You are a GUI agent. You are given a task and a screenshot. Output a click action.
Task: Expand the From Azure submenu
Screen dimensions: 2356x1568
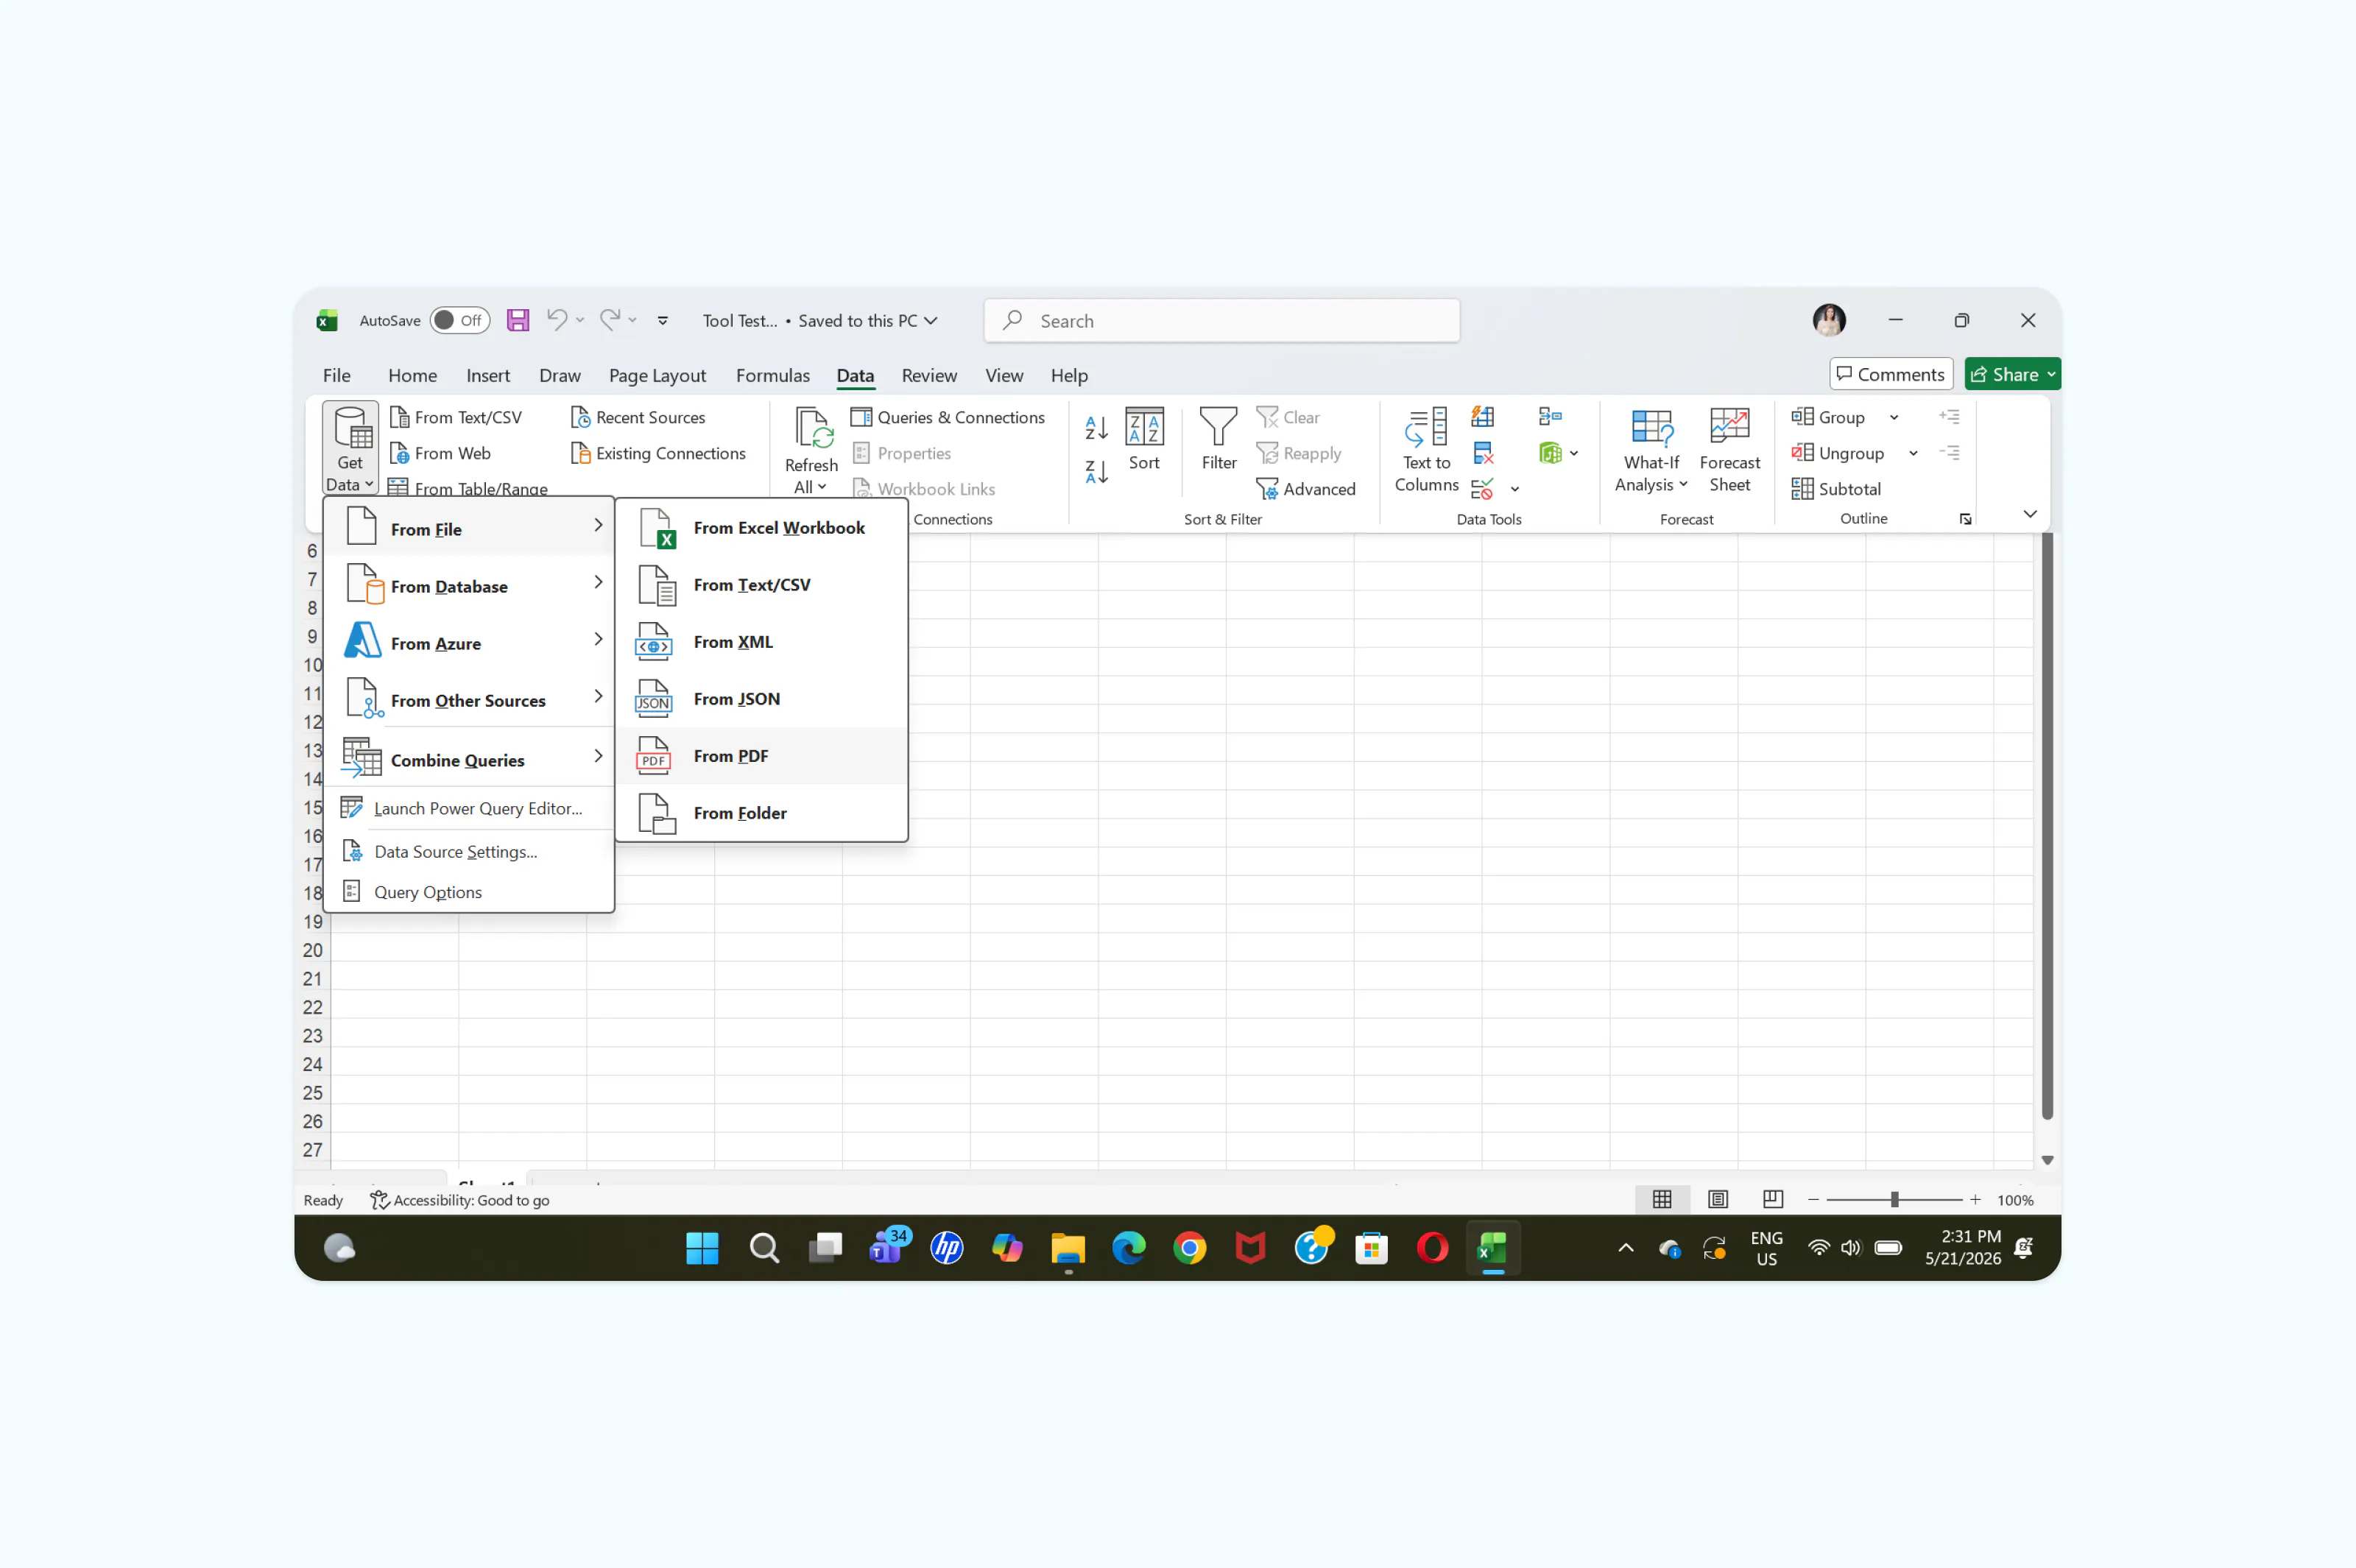tap(469, 642)
